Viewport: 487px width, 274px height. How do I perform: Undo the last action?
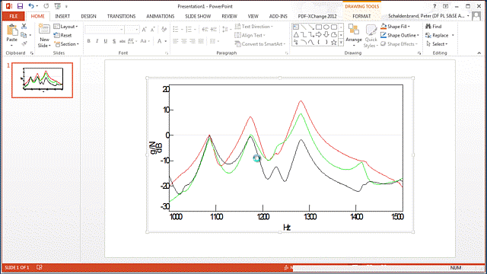point(30,6)
